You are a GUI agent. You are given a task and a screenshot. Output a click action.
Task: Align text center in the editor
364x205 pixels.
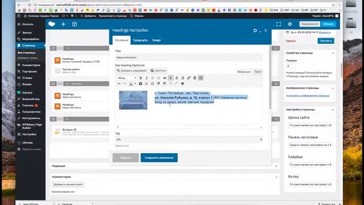pos(177,78)
